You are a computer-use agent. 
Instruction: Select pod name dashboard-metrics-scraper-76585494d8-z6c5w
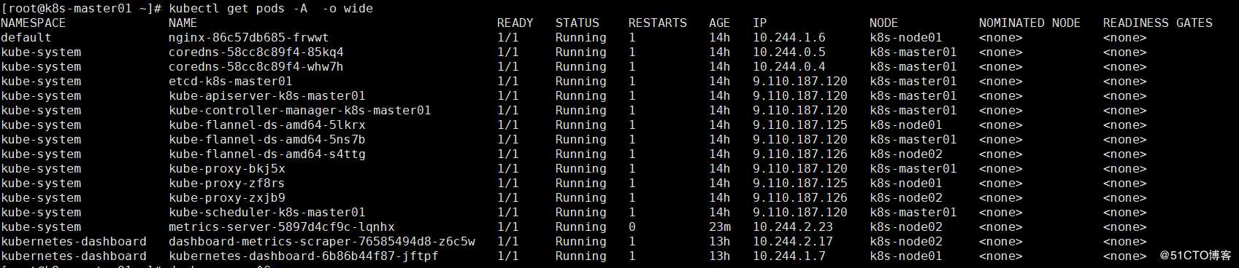[x=322, y=242]
